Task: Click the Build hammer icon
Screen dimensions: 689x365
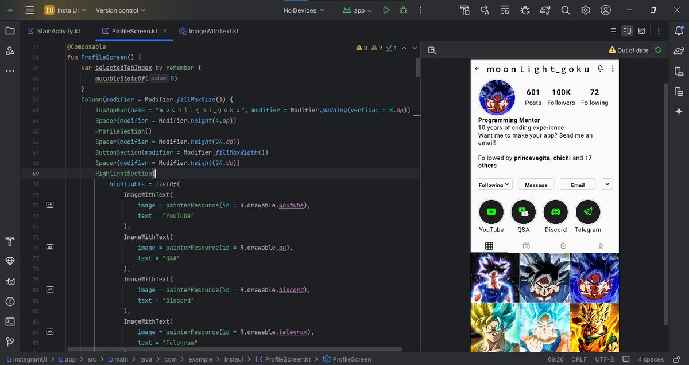Action: (x=465, y=10)
